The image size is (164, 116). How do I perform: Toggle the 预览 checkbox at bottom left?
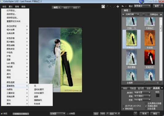pyautogui.click(x=2, y=114)
